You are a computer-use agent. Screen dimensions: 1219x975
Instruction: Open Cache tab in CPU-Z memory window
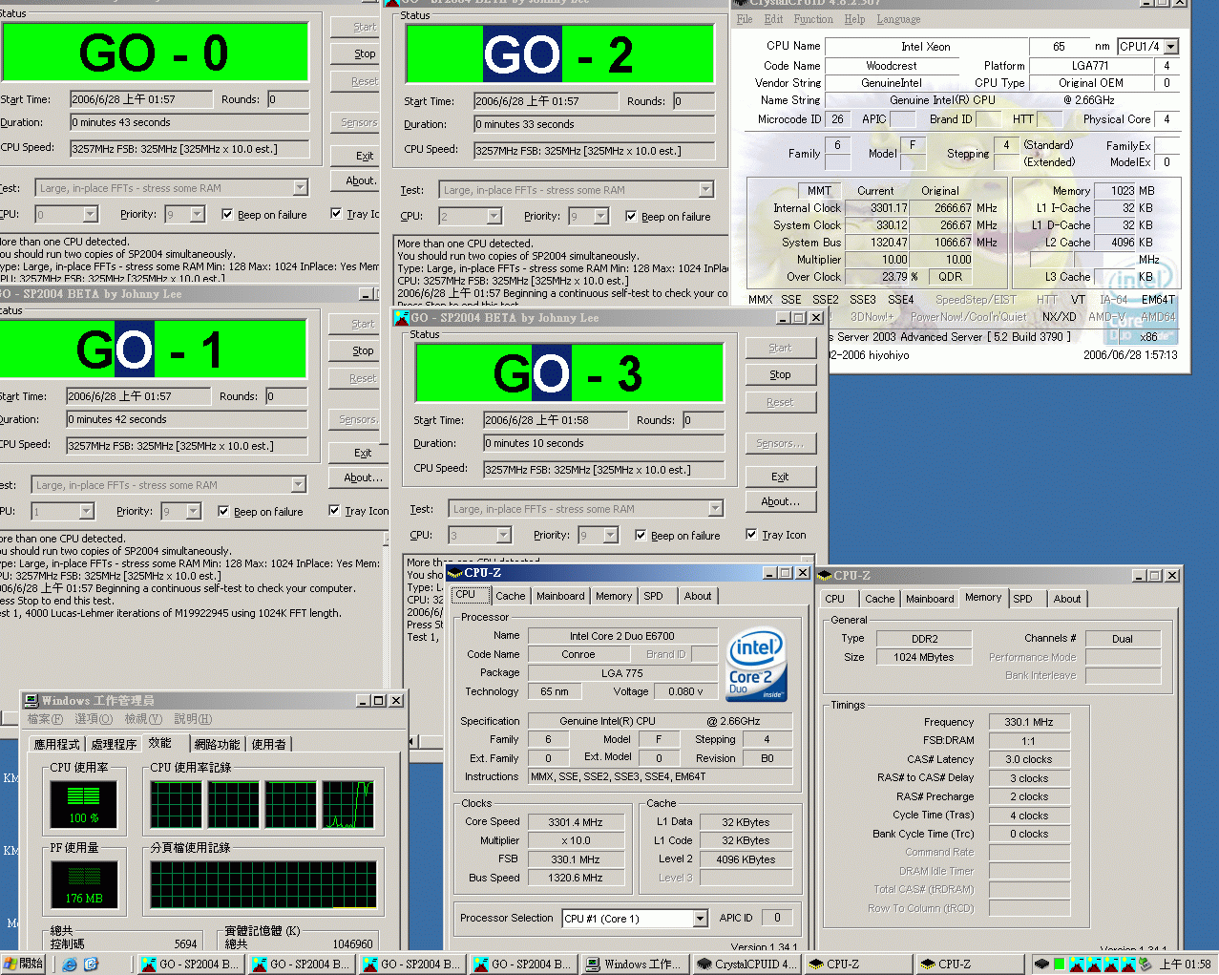[880, 599]
